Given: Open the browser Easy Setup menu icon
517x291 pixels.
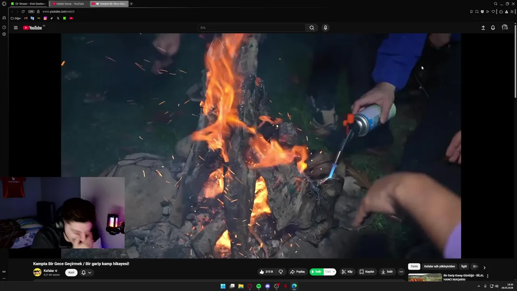Looking at the screenshot, I should 512,12.
